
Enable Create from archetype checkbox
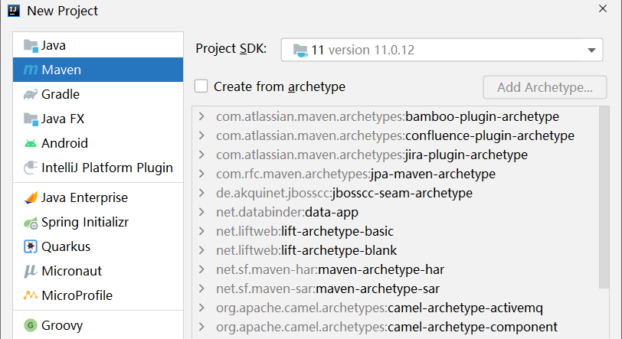201,86
